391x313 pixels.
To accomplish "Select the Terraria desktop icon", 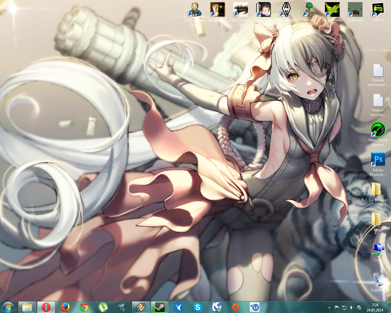I will [309, 12].
